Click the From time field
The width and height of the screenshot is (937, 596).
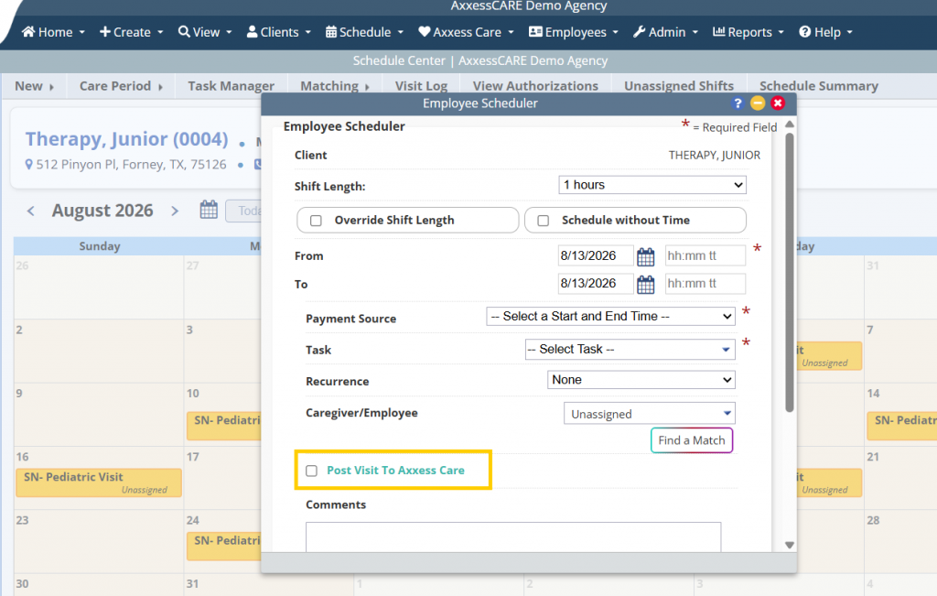[705, 255]
